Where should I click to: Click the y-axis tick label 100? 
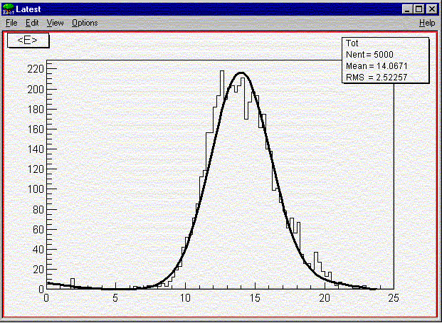coord(36,189)
